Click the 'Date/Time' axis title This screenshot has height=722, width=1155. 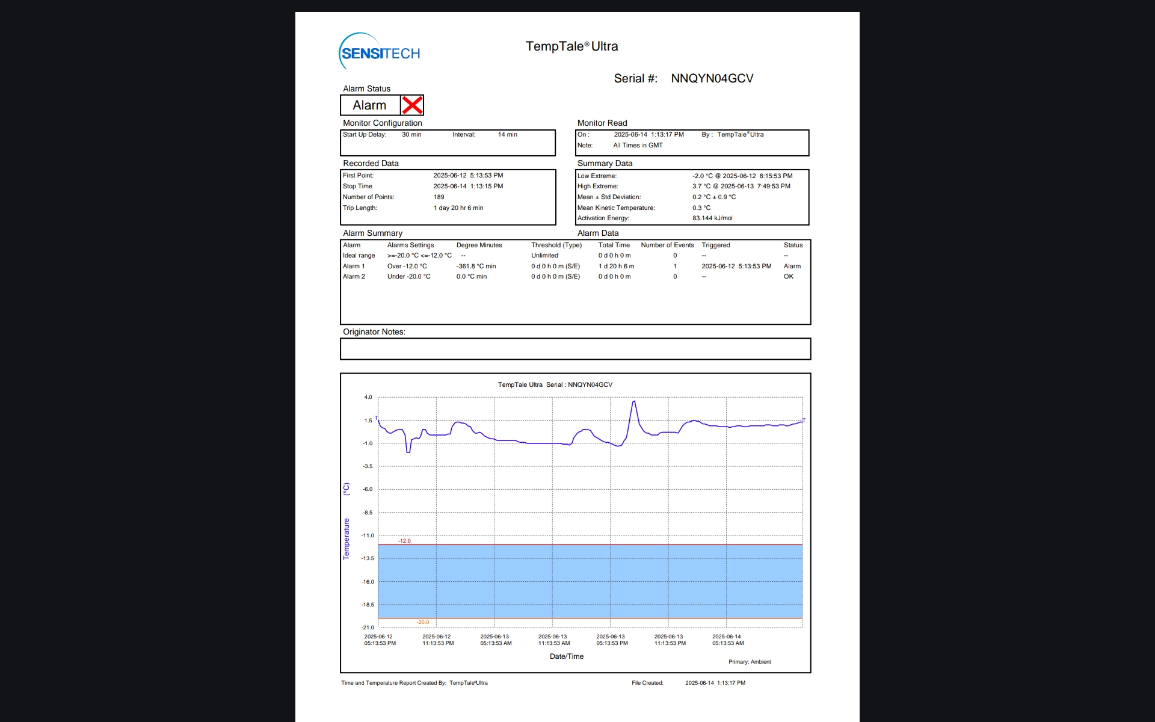pos(567,656)
